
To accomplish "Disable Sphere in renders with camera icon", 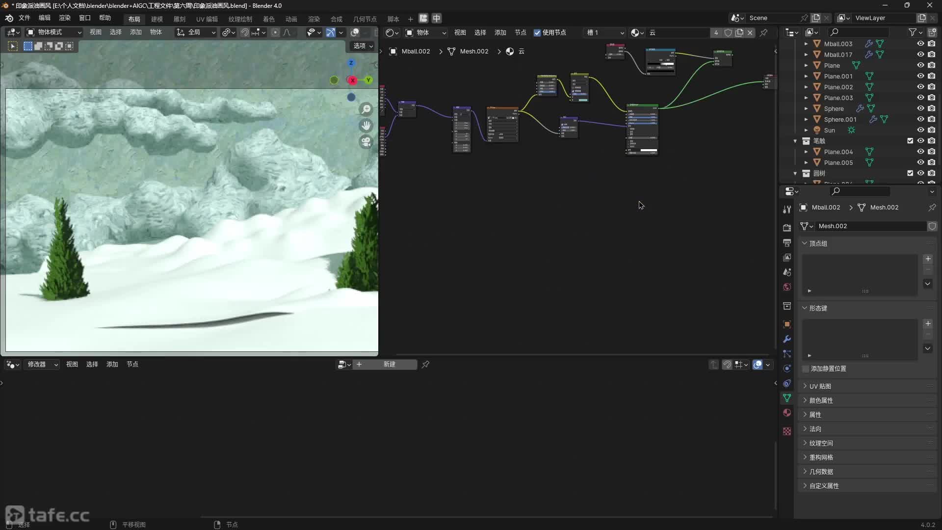I will click(x=931, y=108).
